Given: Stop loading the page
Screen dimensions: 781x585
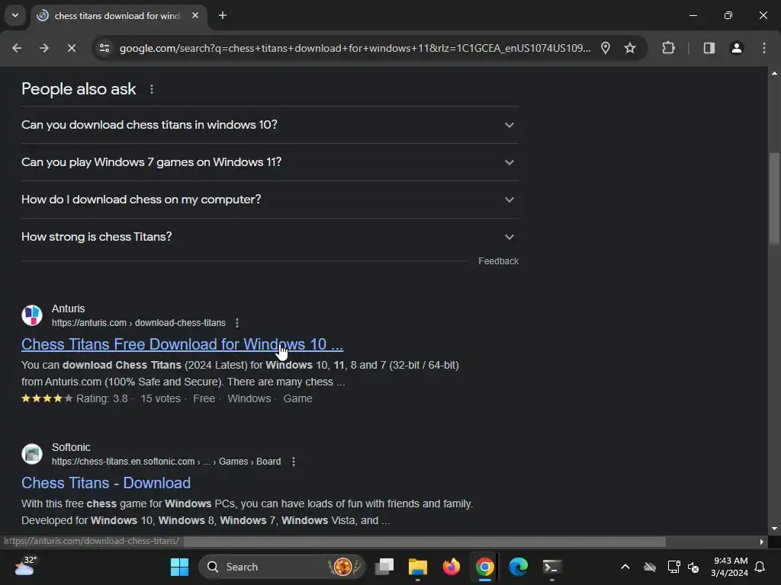Looking at the screenshot, I should [x=71, y=48].
